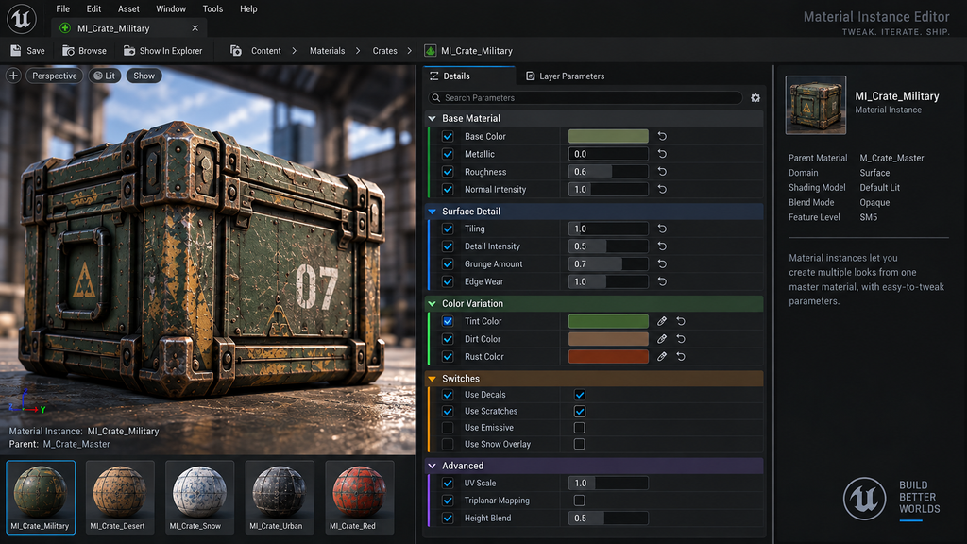Select the MI_Crate_Snow thumbnail

pyautogui.click(x=199, y=497)
